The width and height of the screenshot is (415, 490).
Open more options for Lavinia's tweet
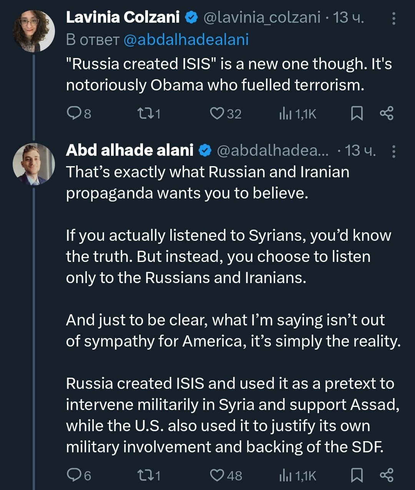[x=393, y=18]
